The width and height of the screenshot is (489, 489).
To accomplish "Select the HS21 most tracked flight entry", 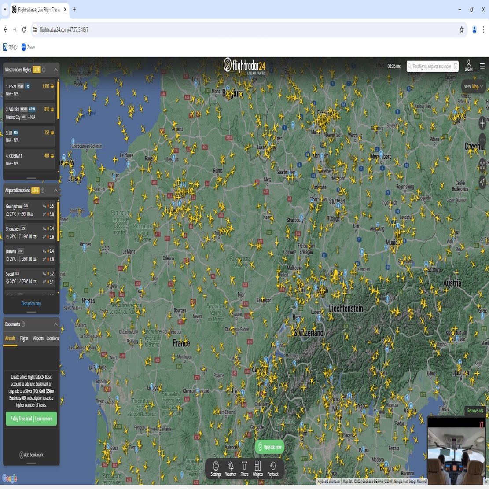I will pos(30,89).
